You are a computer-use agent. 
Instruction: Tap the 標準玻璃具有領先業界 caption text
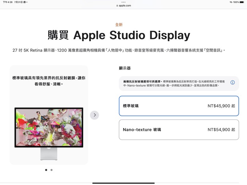49,81
